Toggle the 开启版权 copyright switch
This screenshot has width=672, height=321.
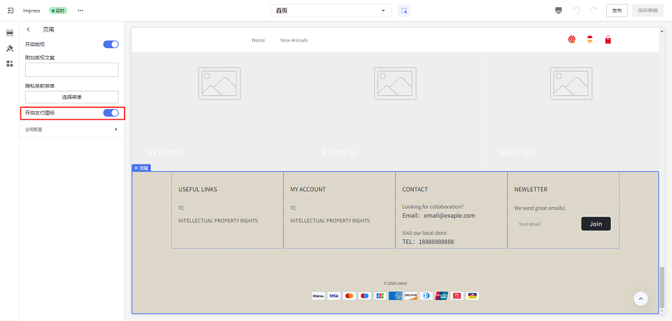pyautogui.click(x=111, y=44)
